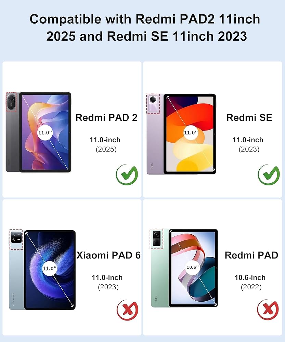Click the 10.6" circle on Redmi PAD screen

(x=193, y=267)
